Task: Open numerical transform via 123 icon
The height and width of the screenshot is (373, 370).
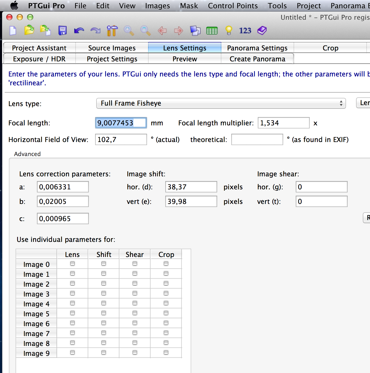Action: 245,31
